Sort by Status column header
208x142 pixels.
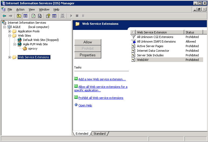coord(193,32)
